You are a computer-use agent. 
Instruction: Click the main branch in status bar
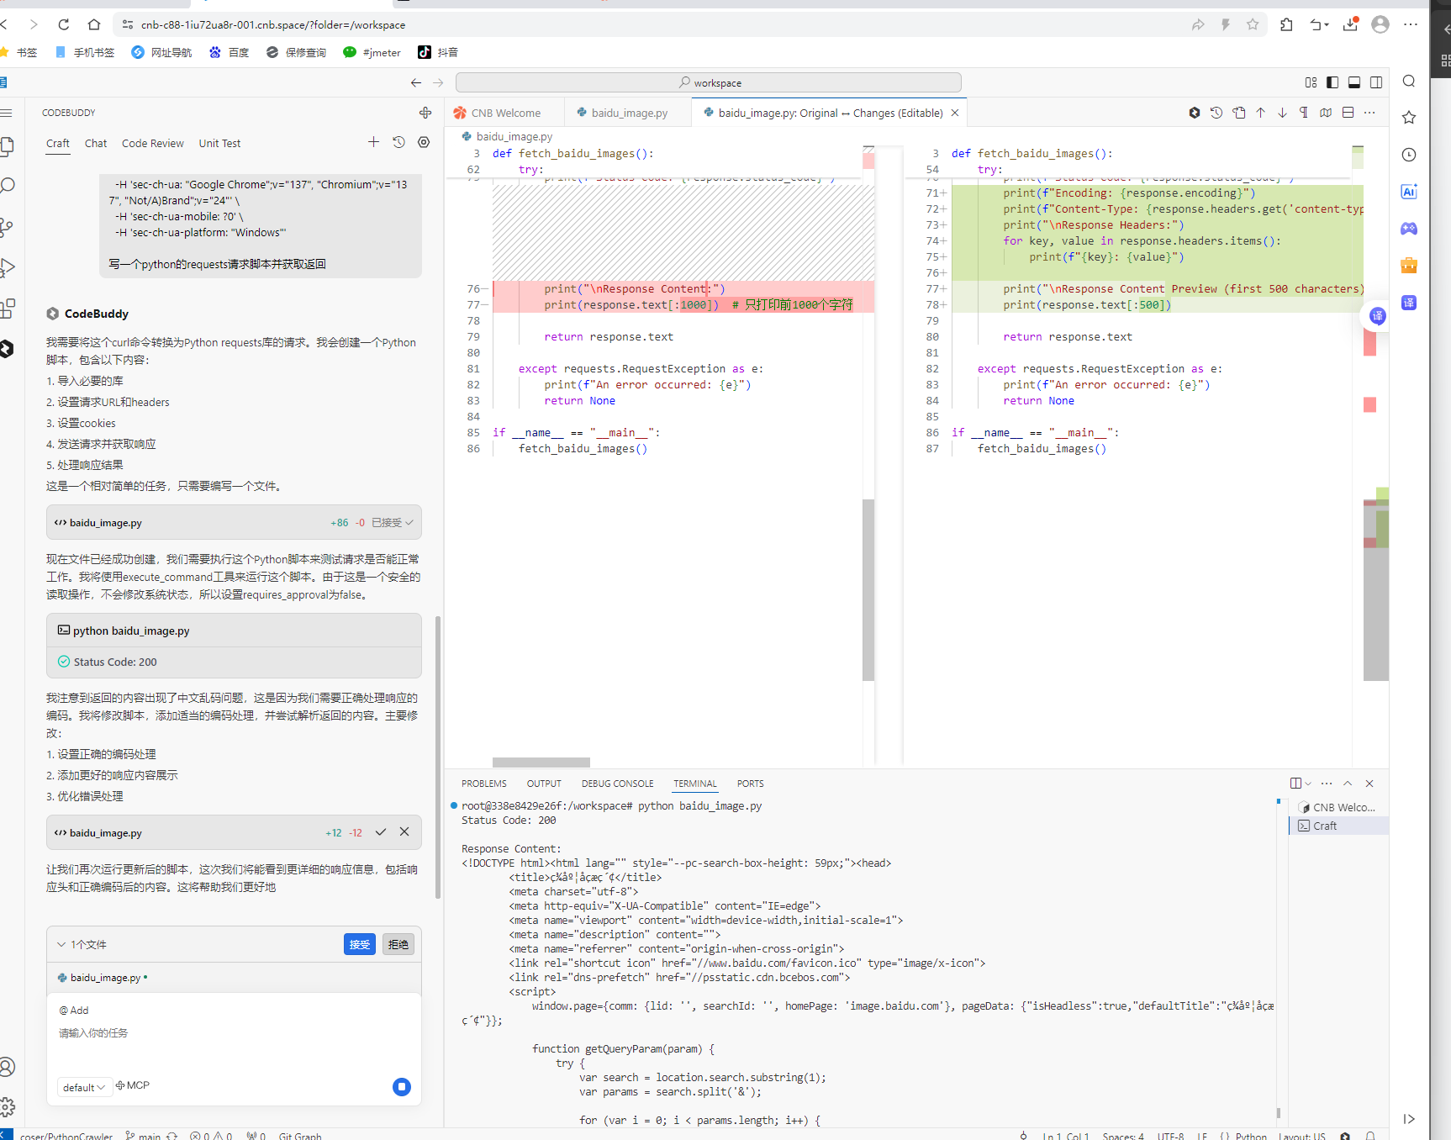[150, 1136]
